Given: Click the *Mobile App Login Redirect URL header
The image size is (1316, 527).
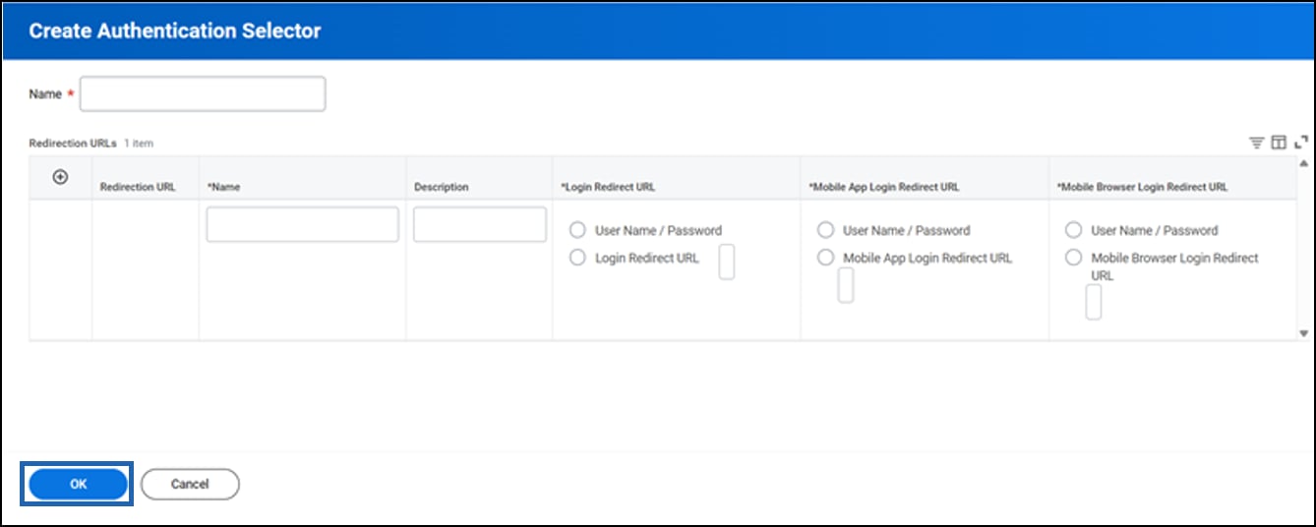Looking at the screenshot, I should coord(884,187).
